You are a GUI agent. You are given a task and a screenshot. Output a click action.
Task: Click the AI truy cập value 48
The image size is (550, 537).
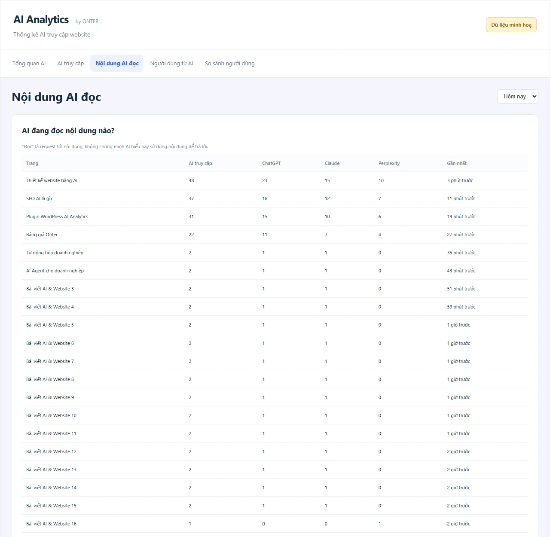(x=191, y=180)
